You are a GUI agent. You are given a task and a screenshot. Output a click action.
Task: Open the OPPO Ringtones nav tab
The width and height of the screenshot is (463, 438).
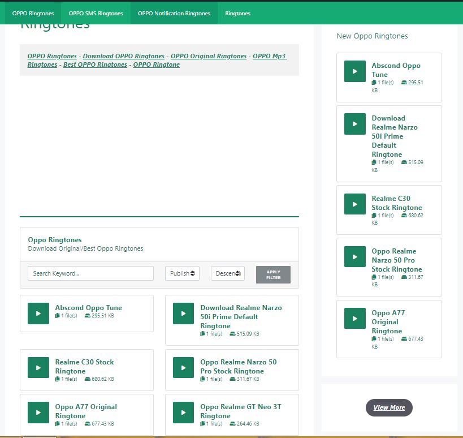coord(33,14)
